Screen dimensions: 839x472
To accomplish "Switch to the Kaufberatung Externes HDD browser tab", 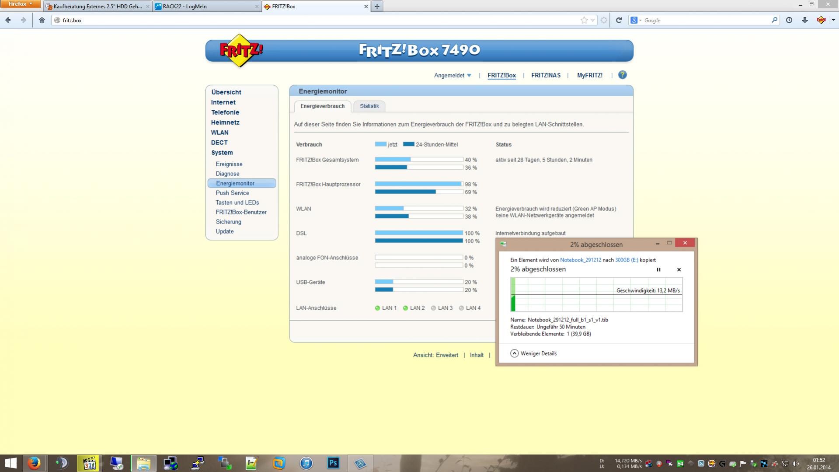I will [x=98, y=7].
